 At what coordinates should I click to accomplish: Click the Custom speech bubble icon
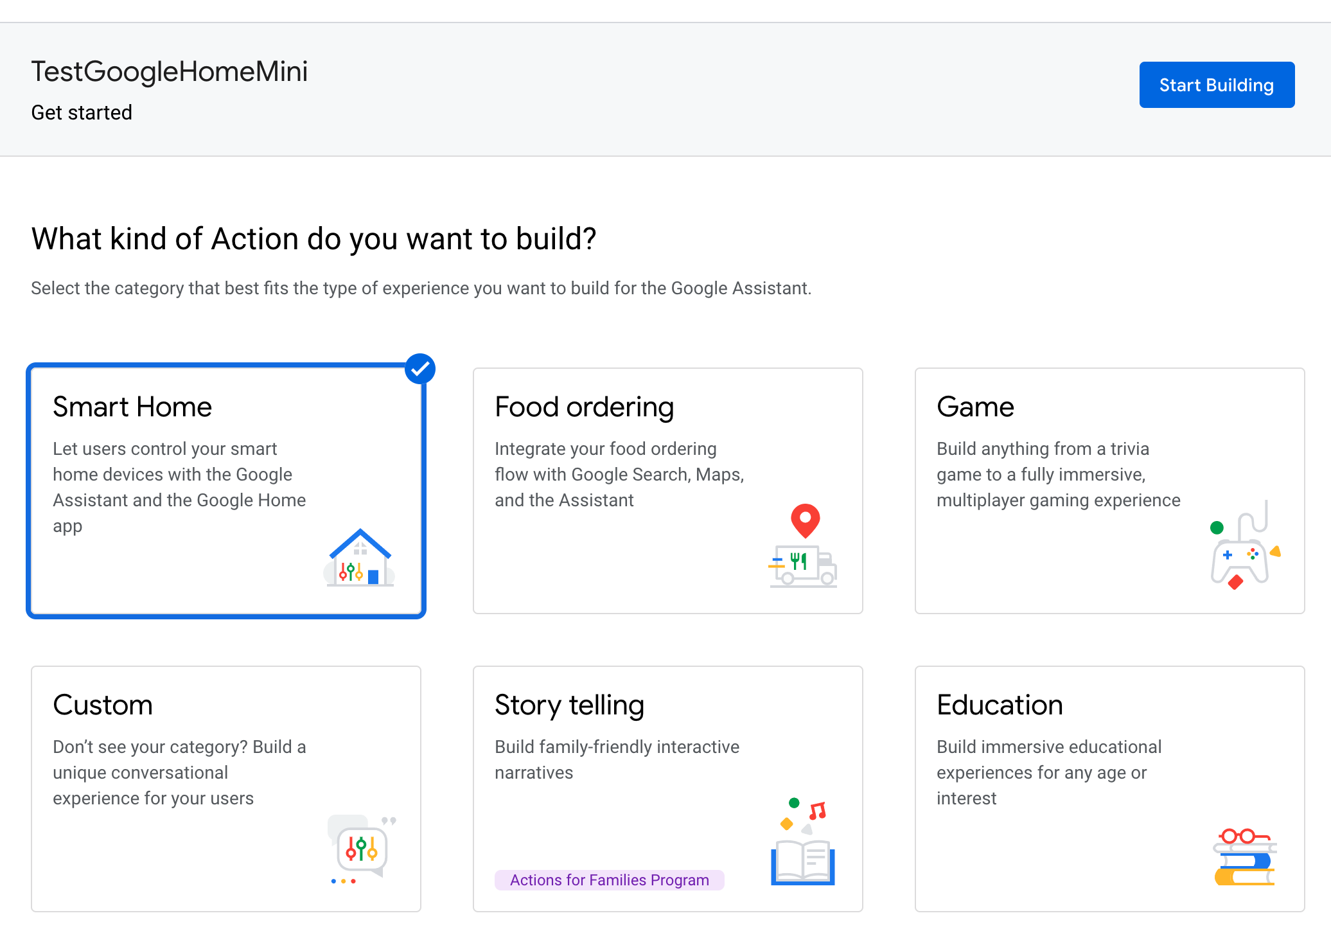[360, 848]
